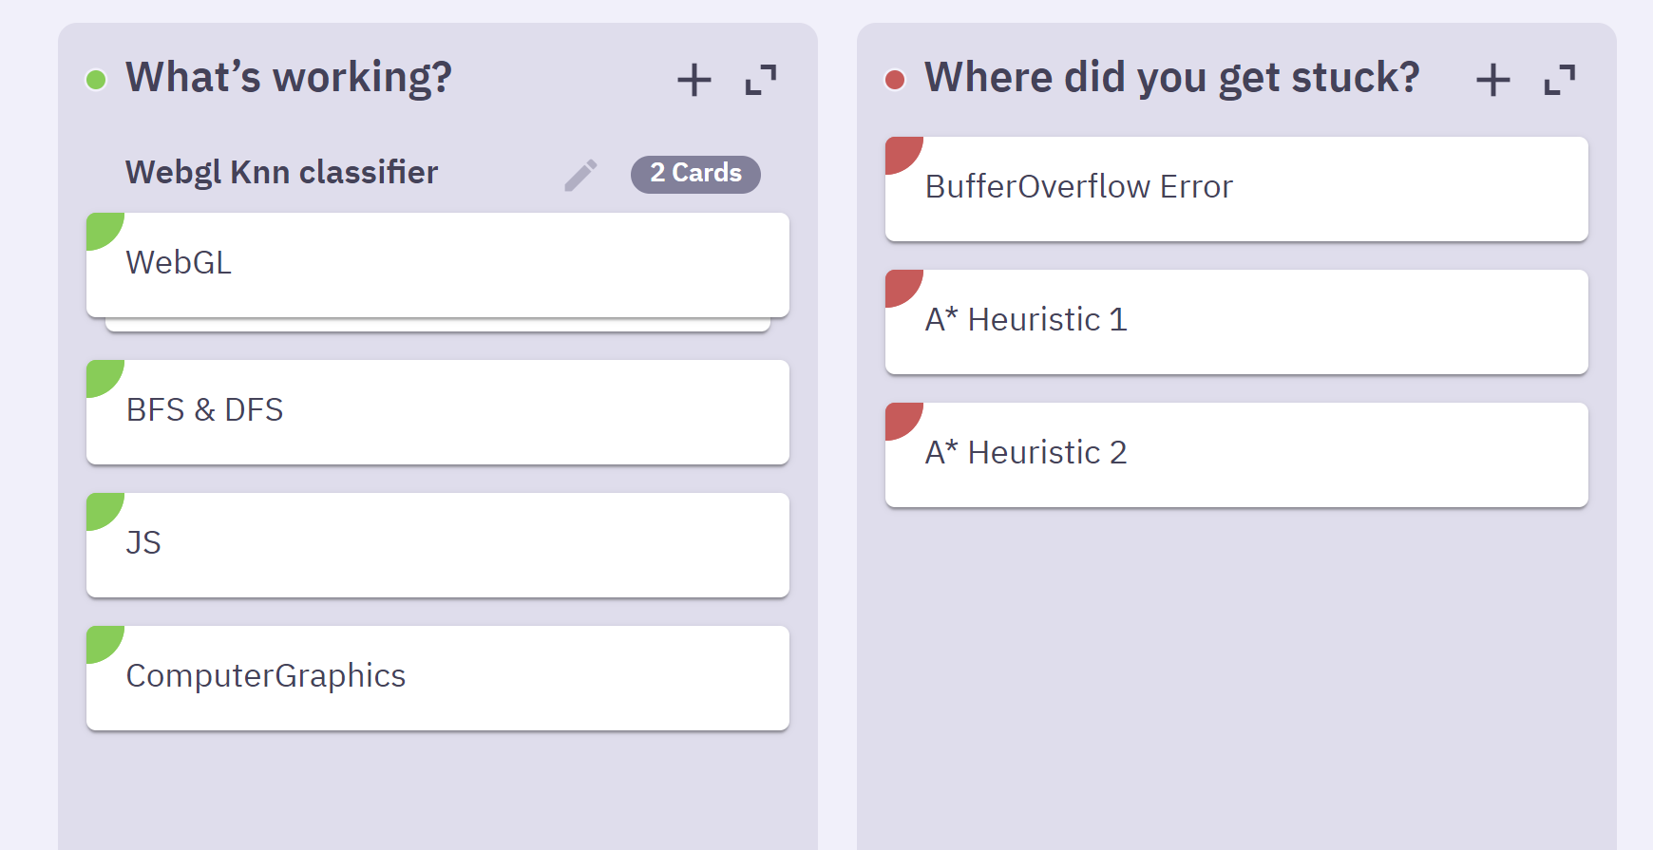Click the green status dot beside What's working header

tap(96, 79)
